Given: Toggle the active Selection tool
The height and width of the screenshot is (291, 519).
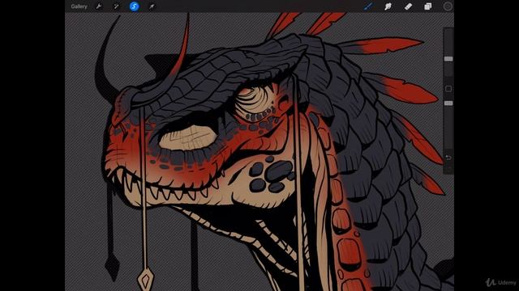Looking at the screenshot, I should [134, 6].
